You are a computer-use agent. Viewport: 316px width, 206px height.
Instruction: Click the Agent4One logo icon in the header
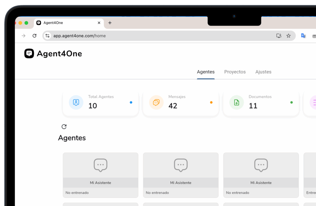tap(29, 54)
